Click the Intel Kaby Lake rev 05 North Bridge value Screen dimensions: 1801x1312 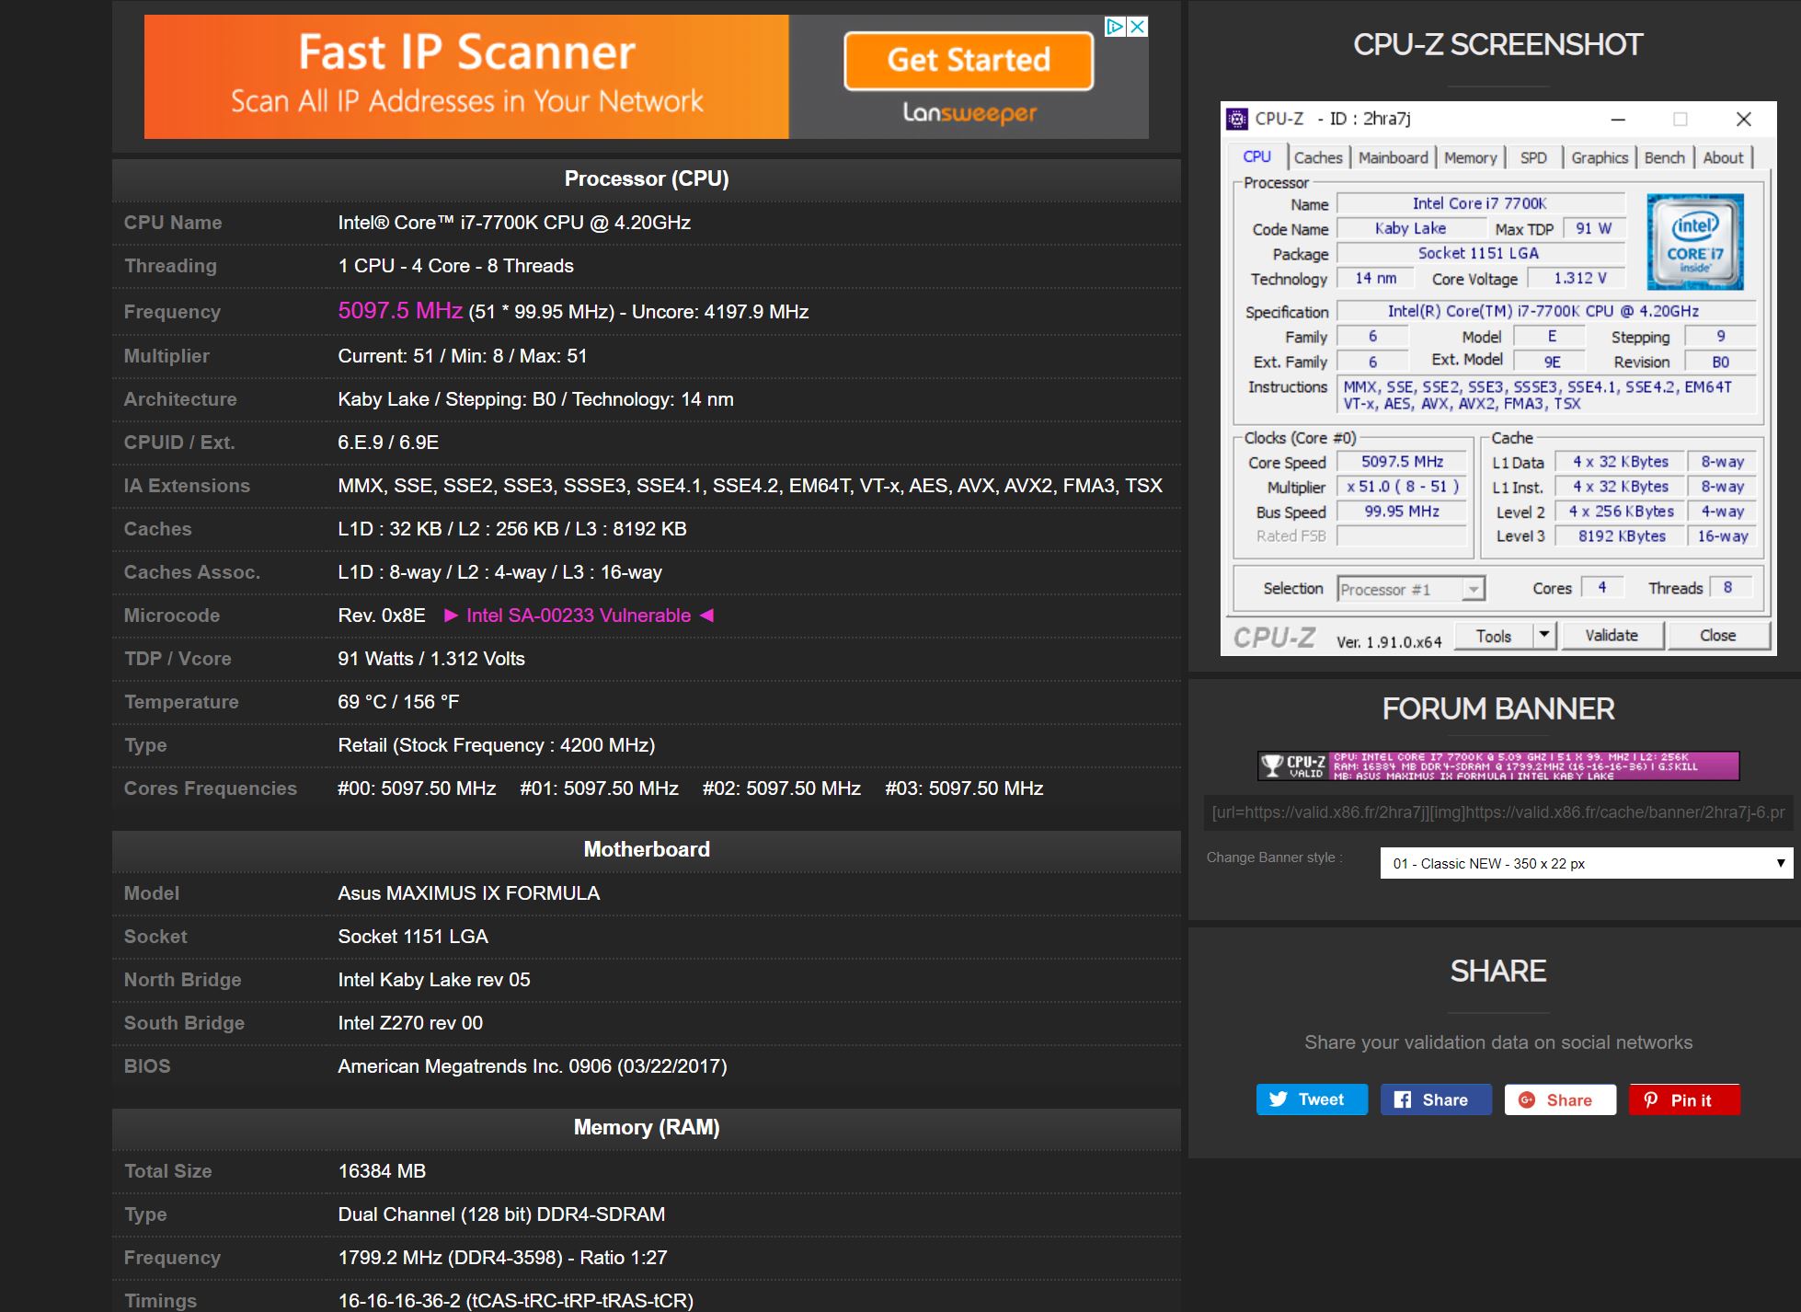(434, 980)
